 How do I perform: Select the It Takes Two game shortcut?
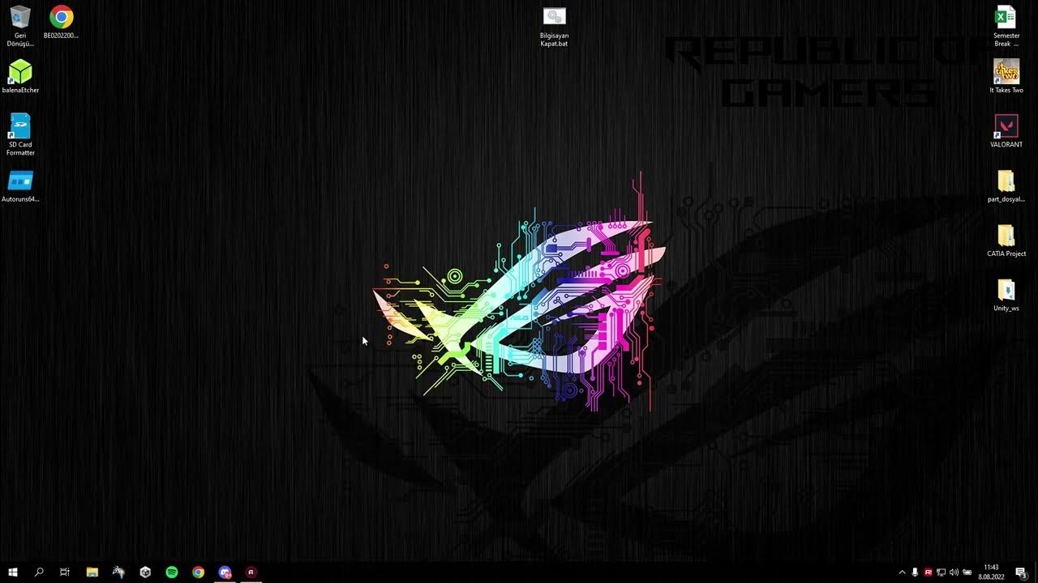(1006, 77)
